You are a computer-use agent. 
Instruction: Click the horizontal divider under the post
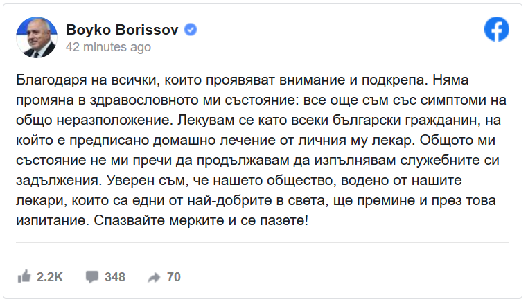pyautogui.click(x=263, y=242)
